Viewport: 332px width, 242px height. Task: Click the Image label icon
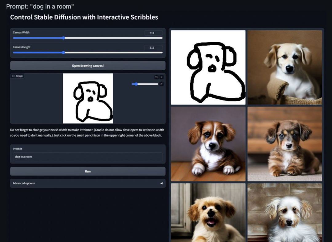(x=13, y=76)
